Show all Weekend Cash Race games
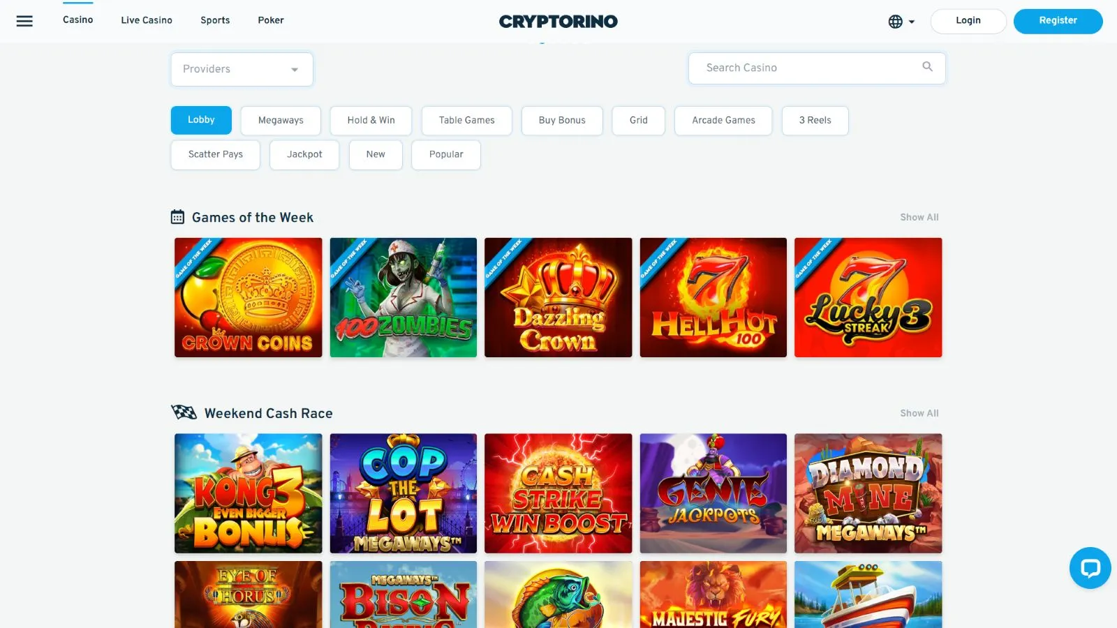Image resolution: width=1117 pixels, height=628 pixels. [919, 413]
